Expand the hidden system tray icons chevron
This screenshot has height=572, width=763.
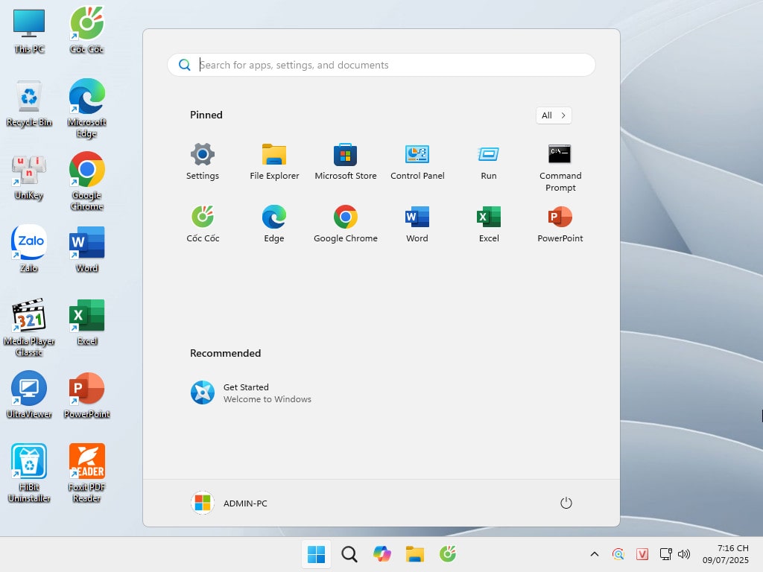(594, 553)
